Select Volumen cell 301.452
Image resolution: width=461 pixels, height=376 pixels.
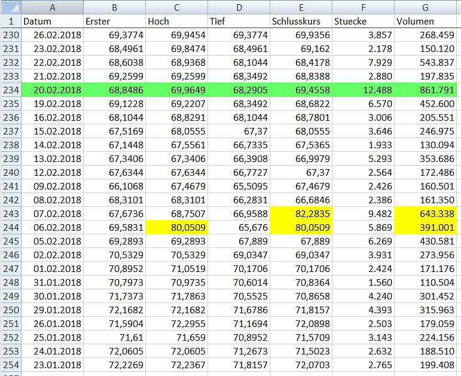point(426,296)
